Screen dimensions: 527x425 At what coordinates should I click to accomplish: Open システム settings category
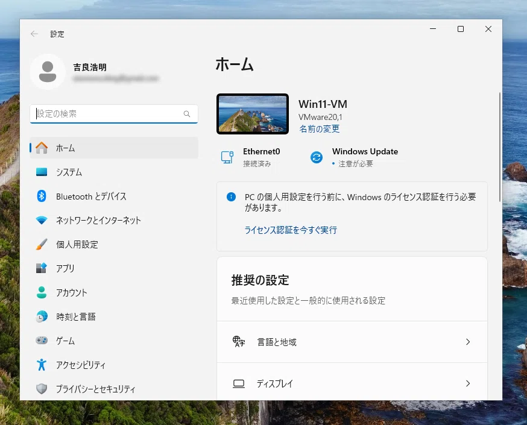[x=114, y=172]
